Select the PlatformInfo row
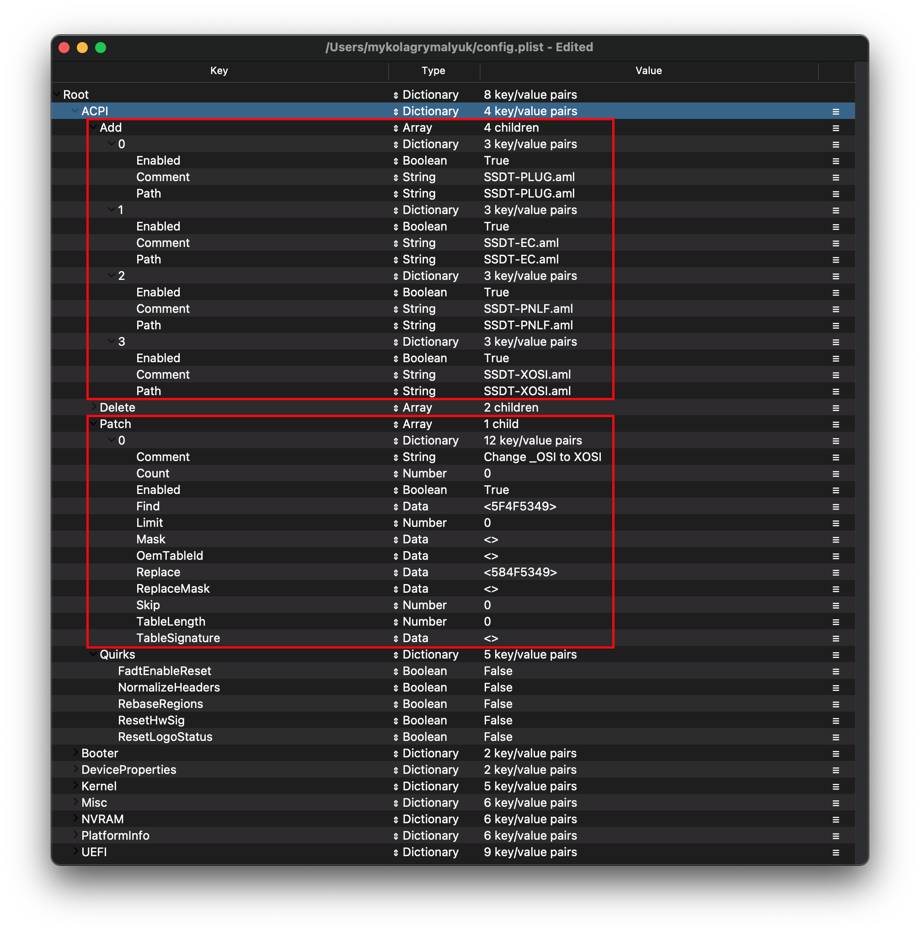 [x=115, y=836]
